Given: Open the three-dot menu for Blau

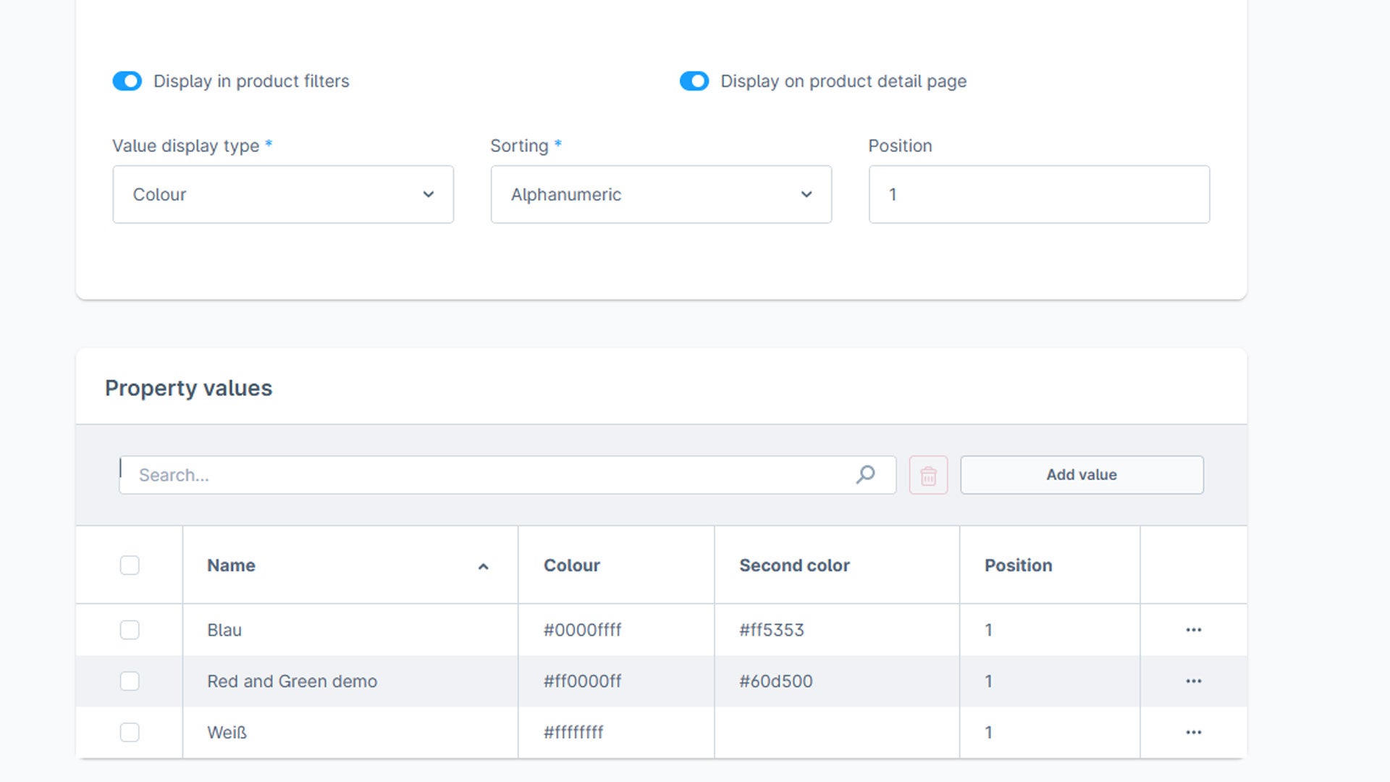Looking at the screenshot, I should (1193, 630).
